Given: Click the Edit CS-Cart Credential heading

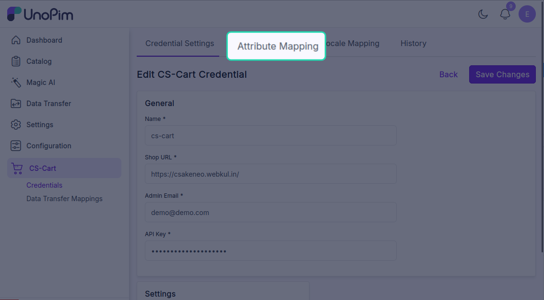Looking at the screenshot, I should [191, 74].
